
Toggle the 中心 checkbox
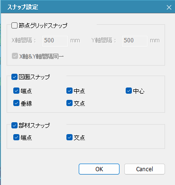(x=129, y=91)
